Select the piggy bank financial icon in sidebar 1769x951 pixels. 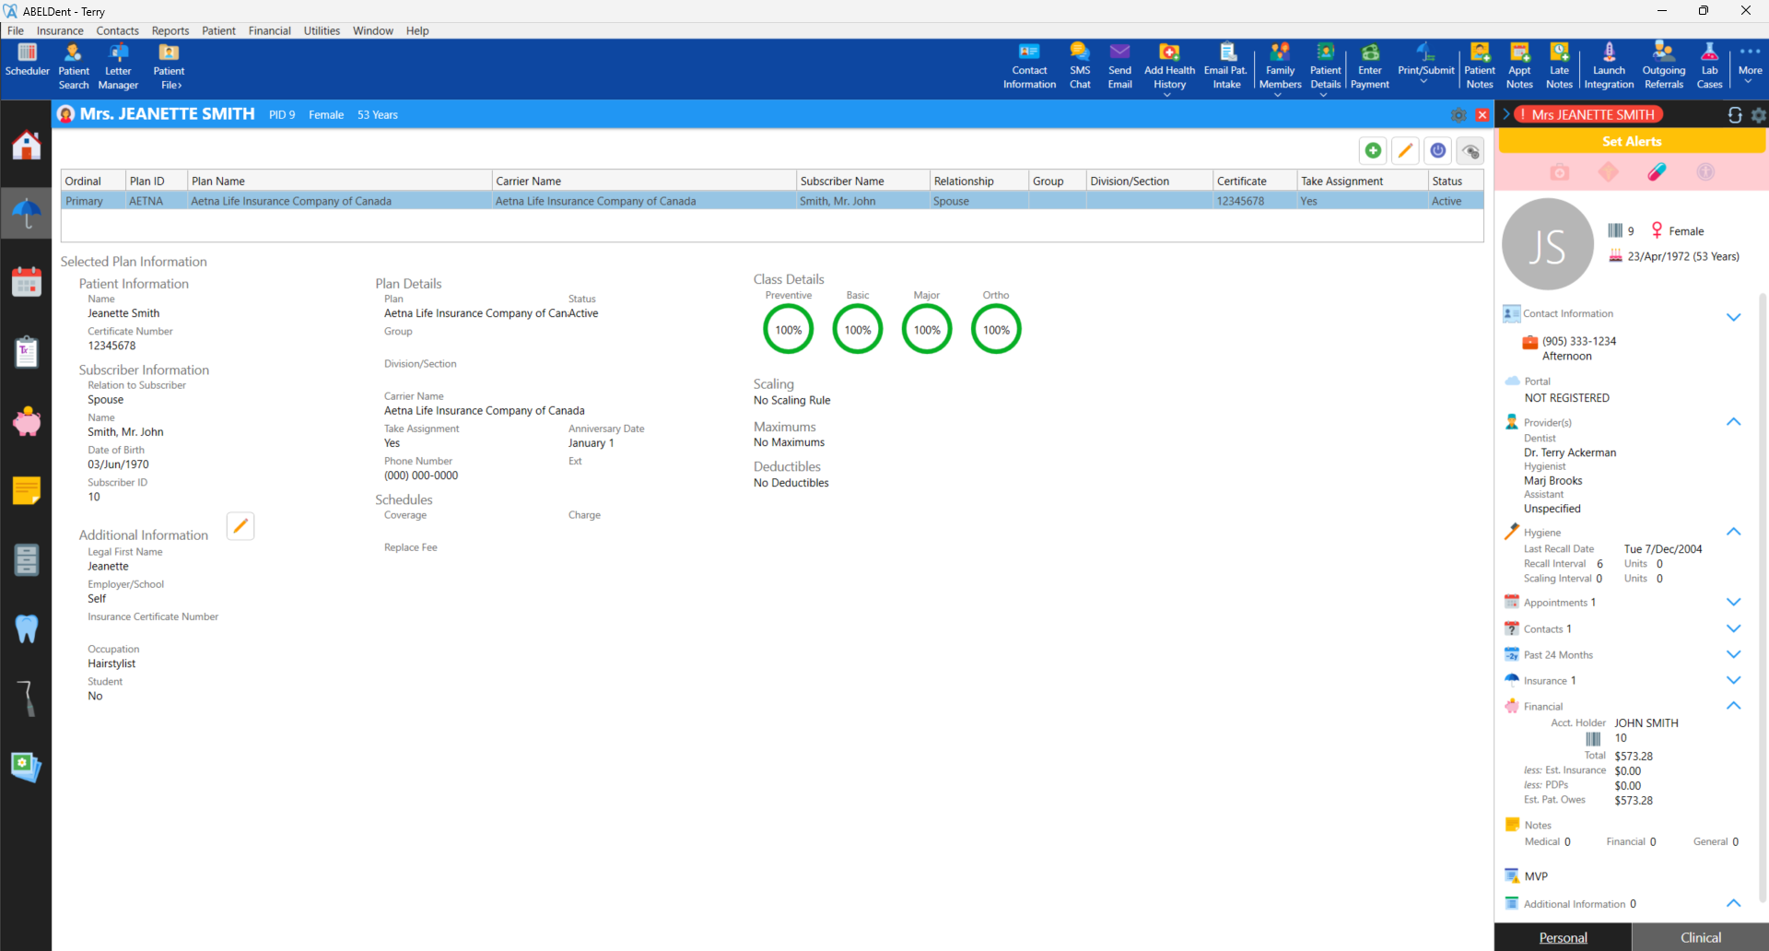(x=27, y=421)
